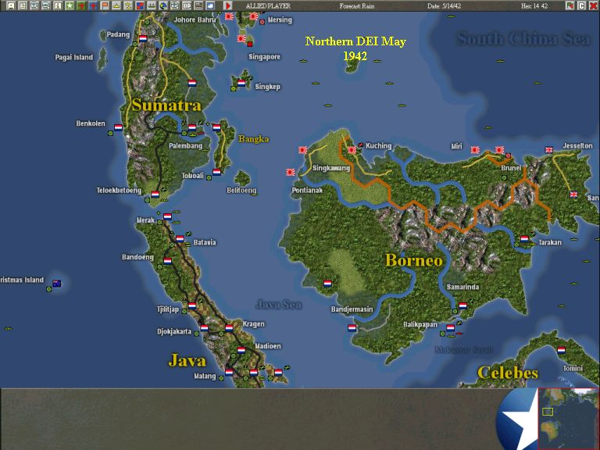Click the red arrow end turn button
600x450 pixels.
click(x=227, y=5)
